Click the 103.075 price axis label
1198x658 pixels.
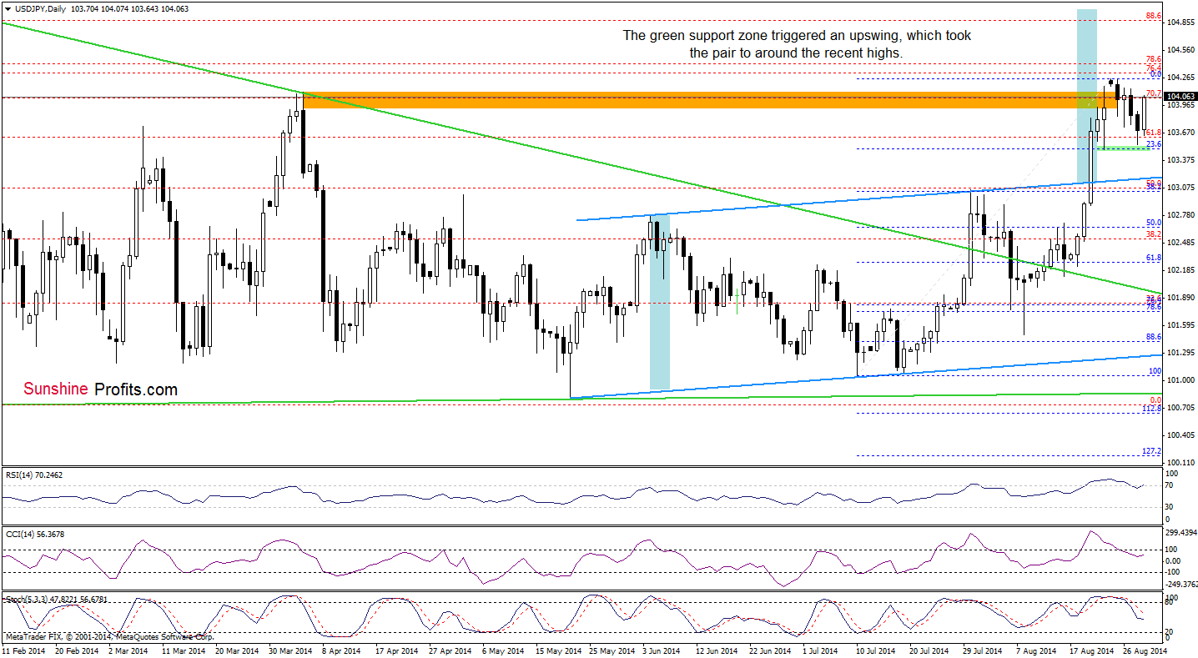(1181, 188)
